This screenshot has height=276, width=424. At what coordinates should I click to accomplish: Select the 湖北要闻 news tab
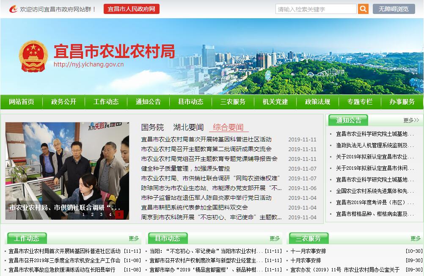pos(188,127)
